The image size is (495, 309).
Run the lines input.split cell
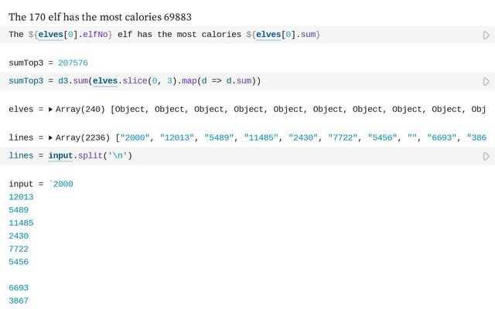point(486,156)
